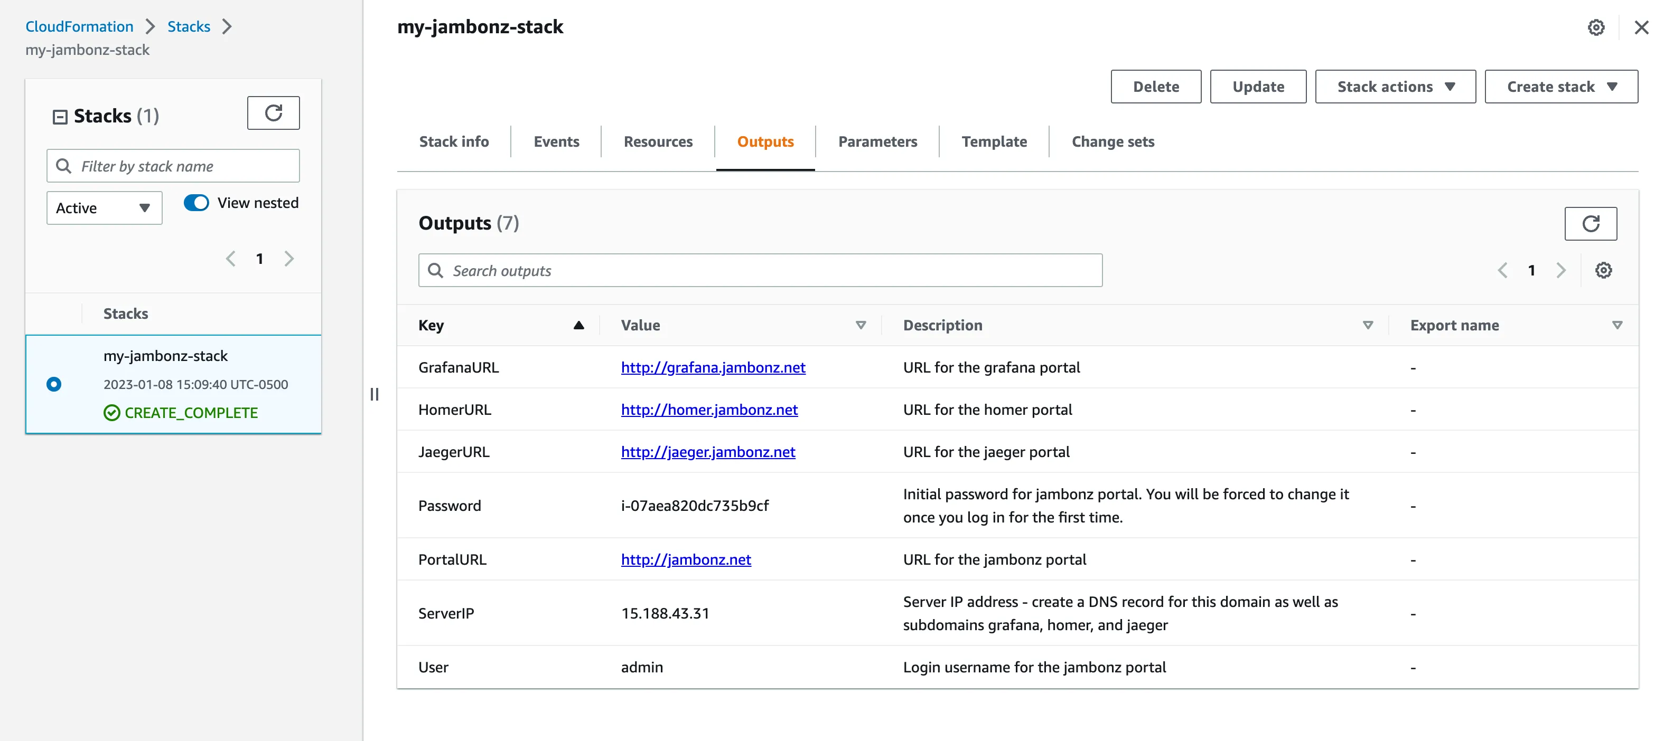
Task: Refresh the Stacks list
Action: pos(273,113)
